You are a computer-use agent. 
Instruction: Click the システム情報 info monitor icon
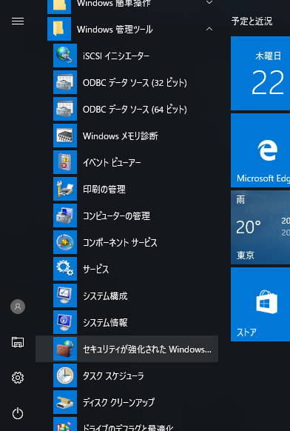point(65,322)
